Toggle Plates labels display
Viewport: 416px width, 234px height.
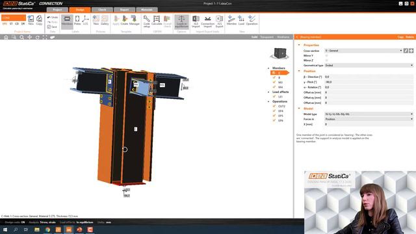[77, 20]
